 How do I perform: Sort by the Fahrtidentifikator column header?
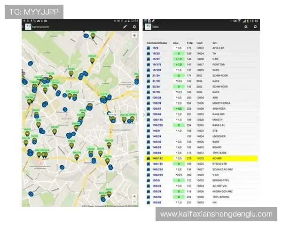click(157, 43)
